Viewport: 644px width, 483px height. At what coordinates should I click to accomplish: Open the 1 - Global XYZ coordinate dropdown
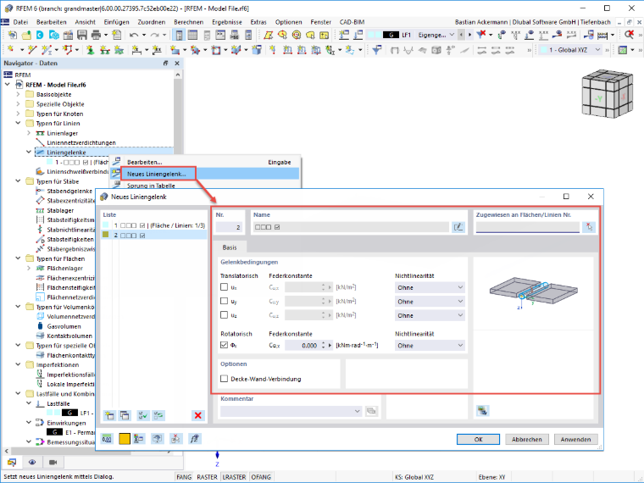coord(571,50)
